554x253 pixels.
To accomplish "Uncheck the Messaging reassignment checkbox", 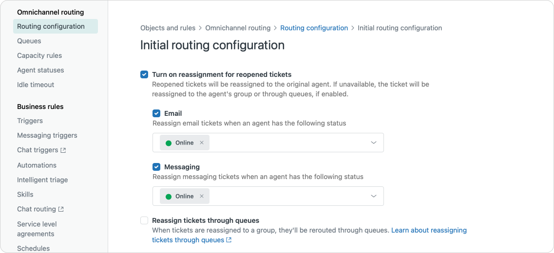I will (156, 167).
